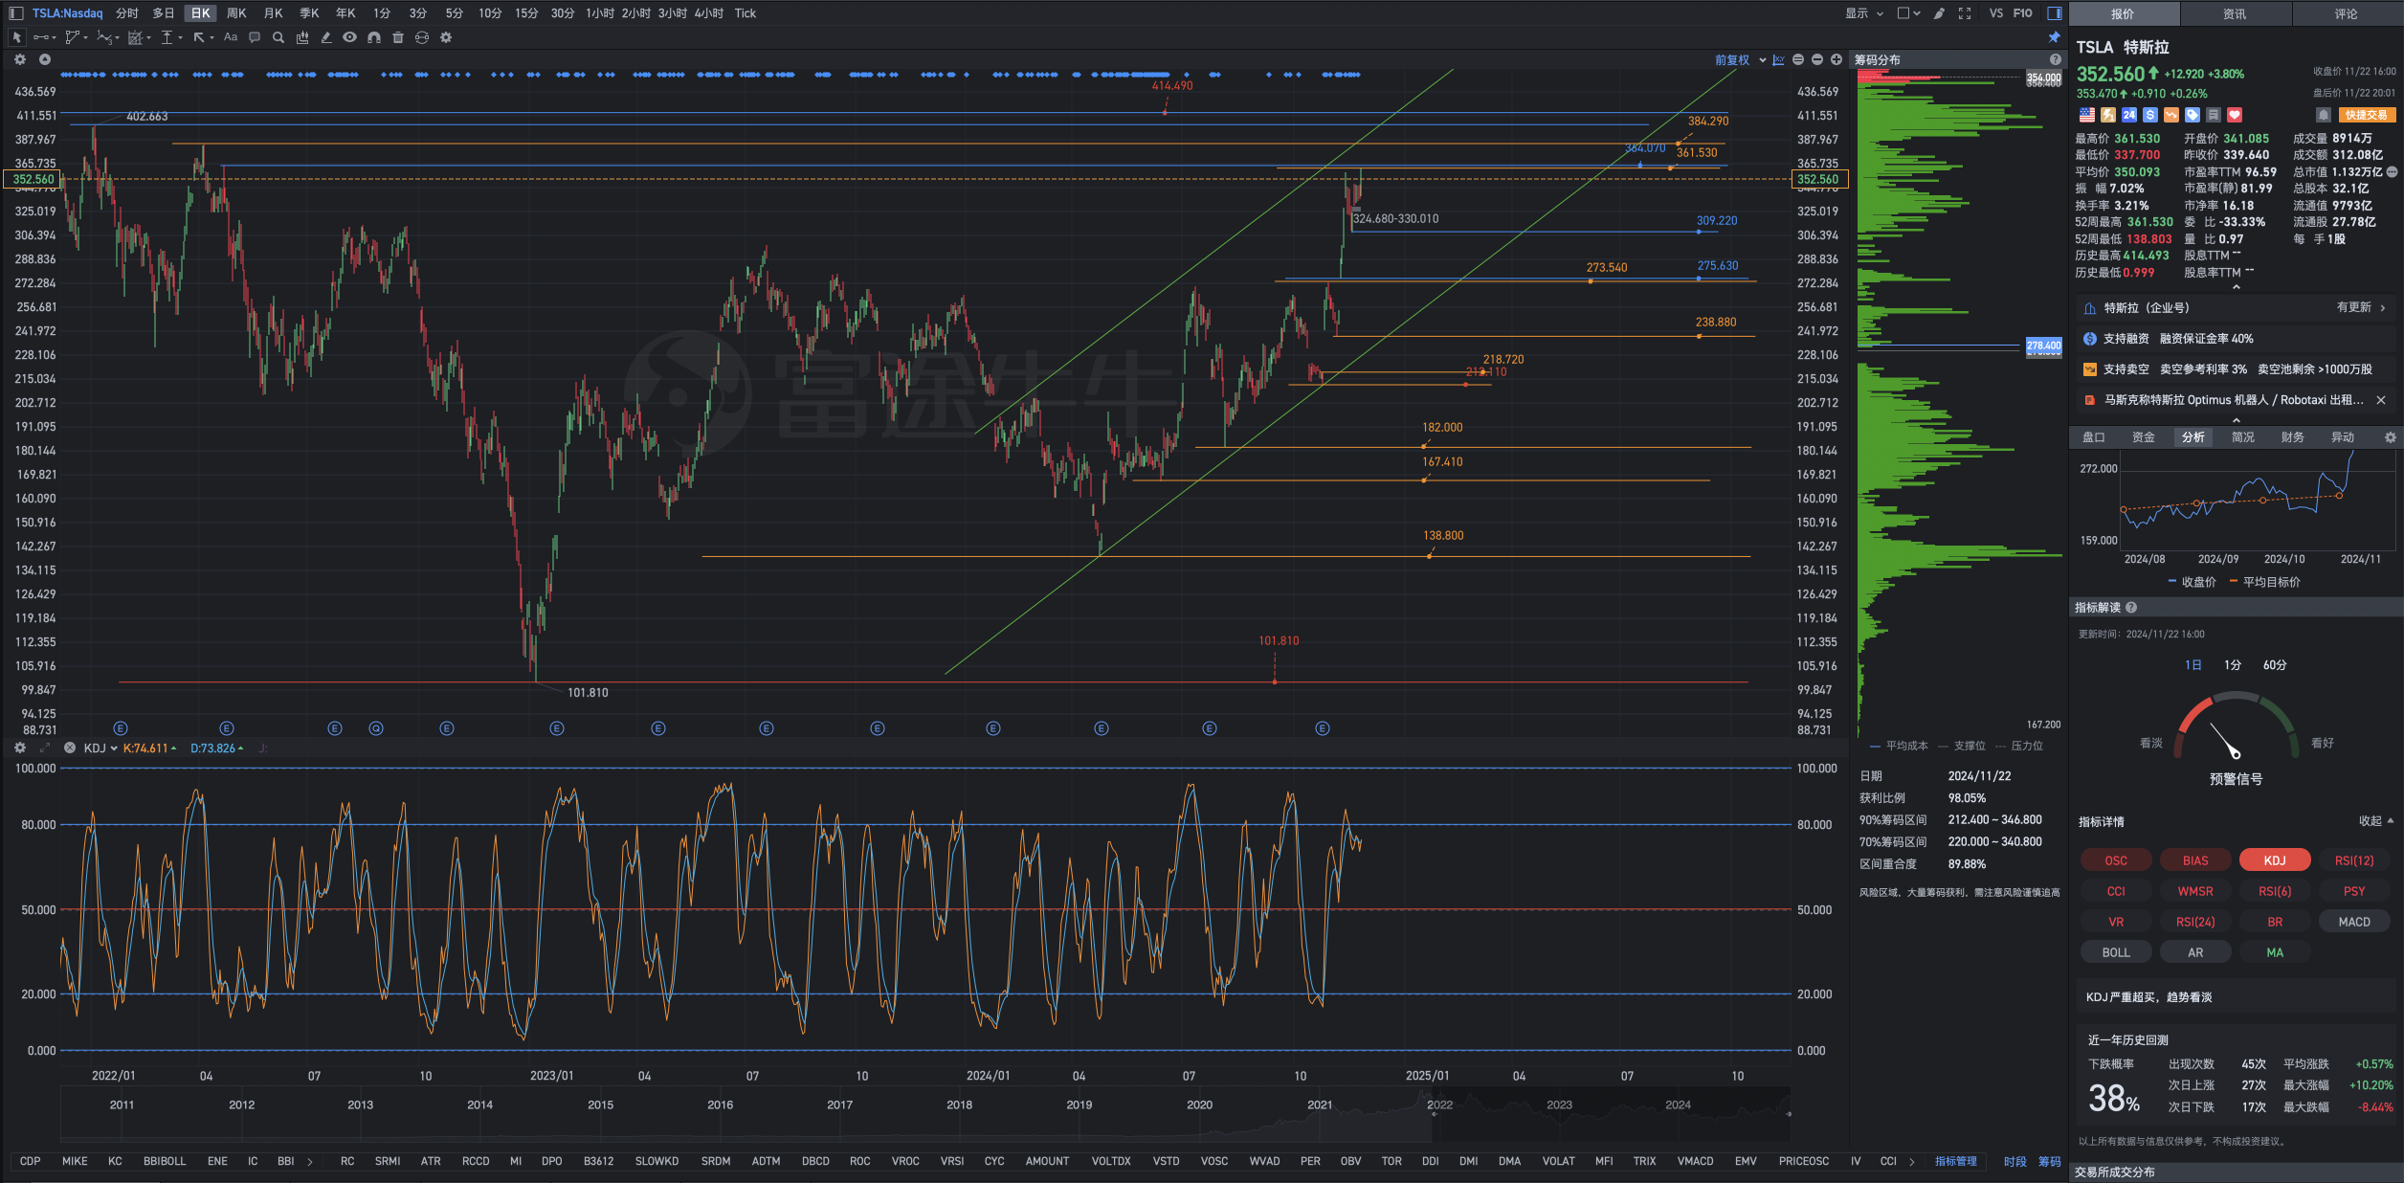Click the US flag market icon
Image resolution: width=2404 pixels, height=1183 pixels.
point(2087,115)
